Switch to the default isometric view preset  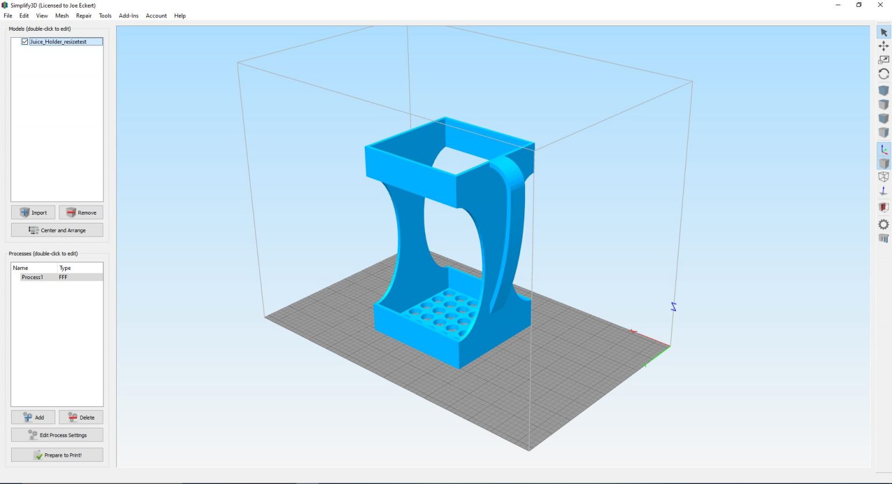tap(883, 90)
